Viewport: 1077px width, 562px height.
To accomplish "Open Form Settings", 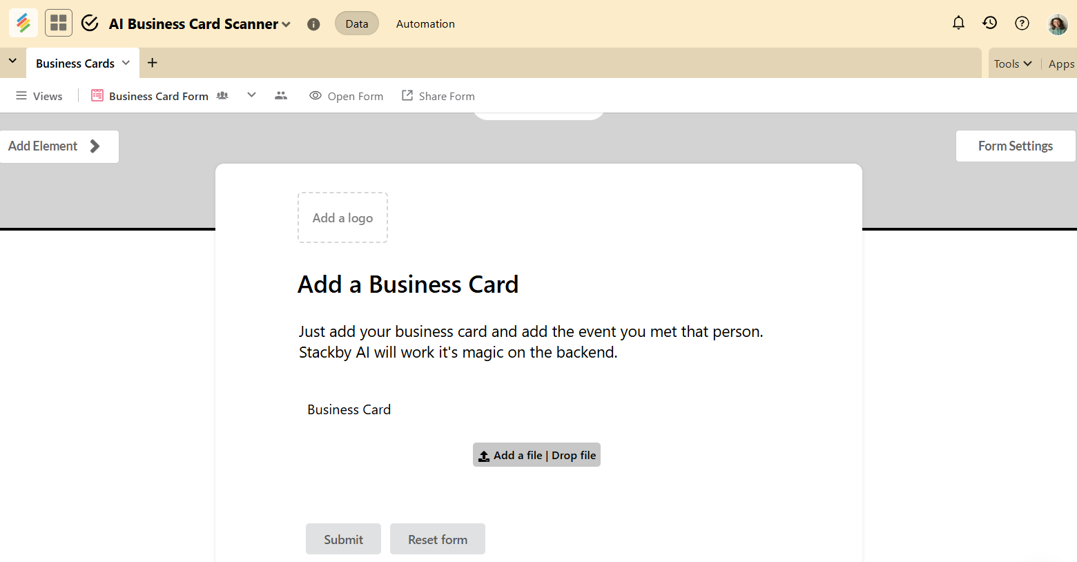I will (x=1015, y=146).
